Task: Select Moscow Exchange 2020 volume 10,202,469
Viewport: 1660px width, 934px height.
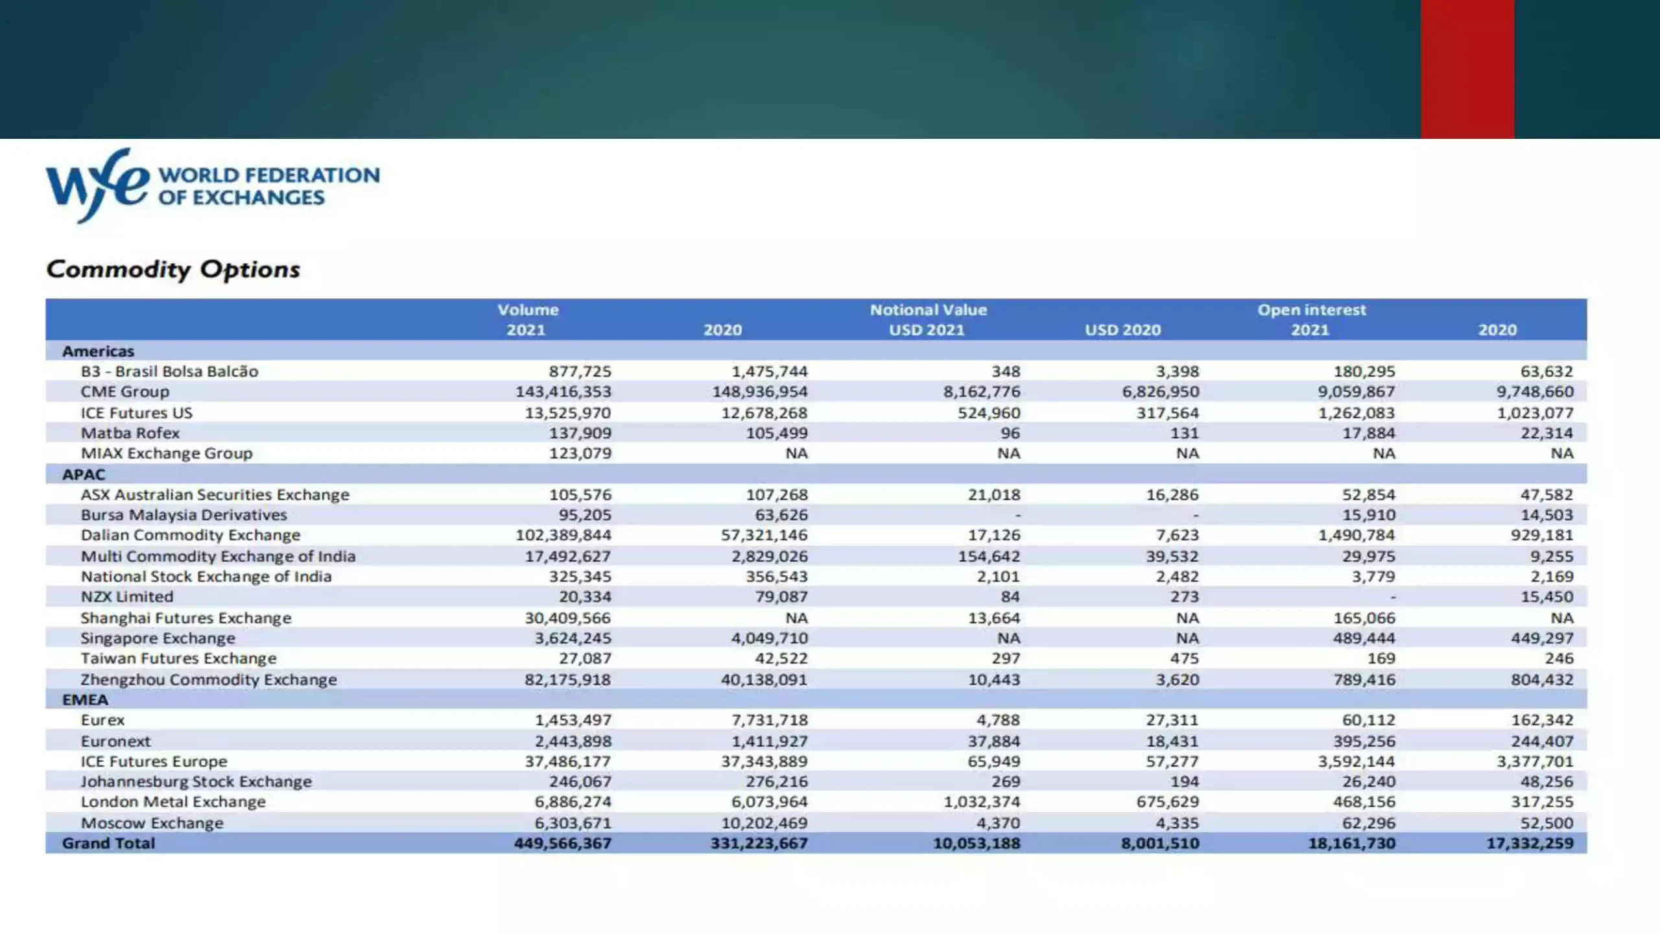Action: (x=765, y=822)
